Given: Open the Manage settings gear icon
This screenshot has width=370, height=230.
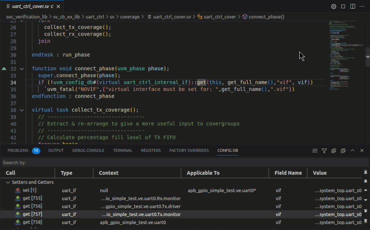Looking at the screenshot, I should (x=334, y=6).
